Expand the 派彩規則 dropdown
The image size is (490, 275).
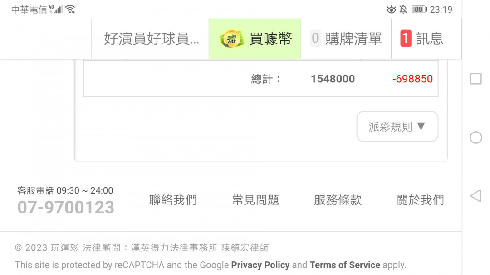click(397, 127)
